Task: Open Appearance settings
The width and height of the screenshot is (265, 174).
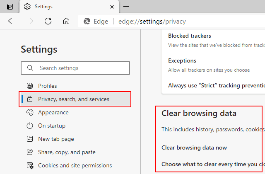Action: pyautogui.click(x=75, y=112)
